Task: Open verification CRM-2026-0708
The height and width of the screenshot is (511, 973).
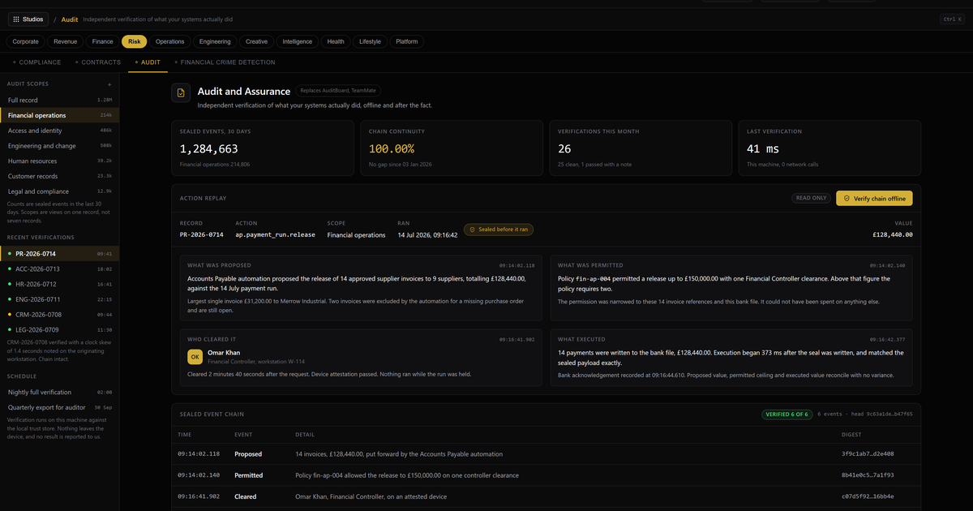Action: tap(59, 315)
